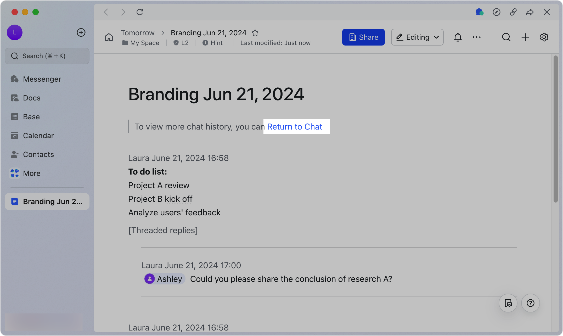Click the Search input field in sidebar
This screenshot has height=336, width=563.
(47, 56)
